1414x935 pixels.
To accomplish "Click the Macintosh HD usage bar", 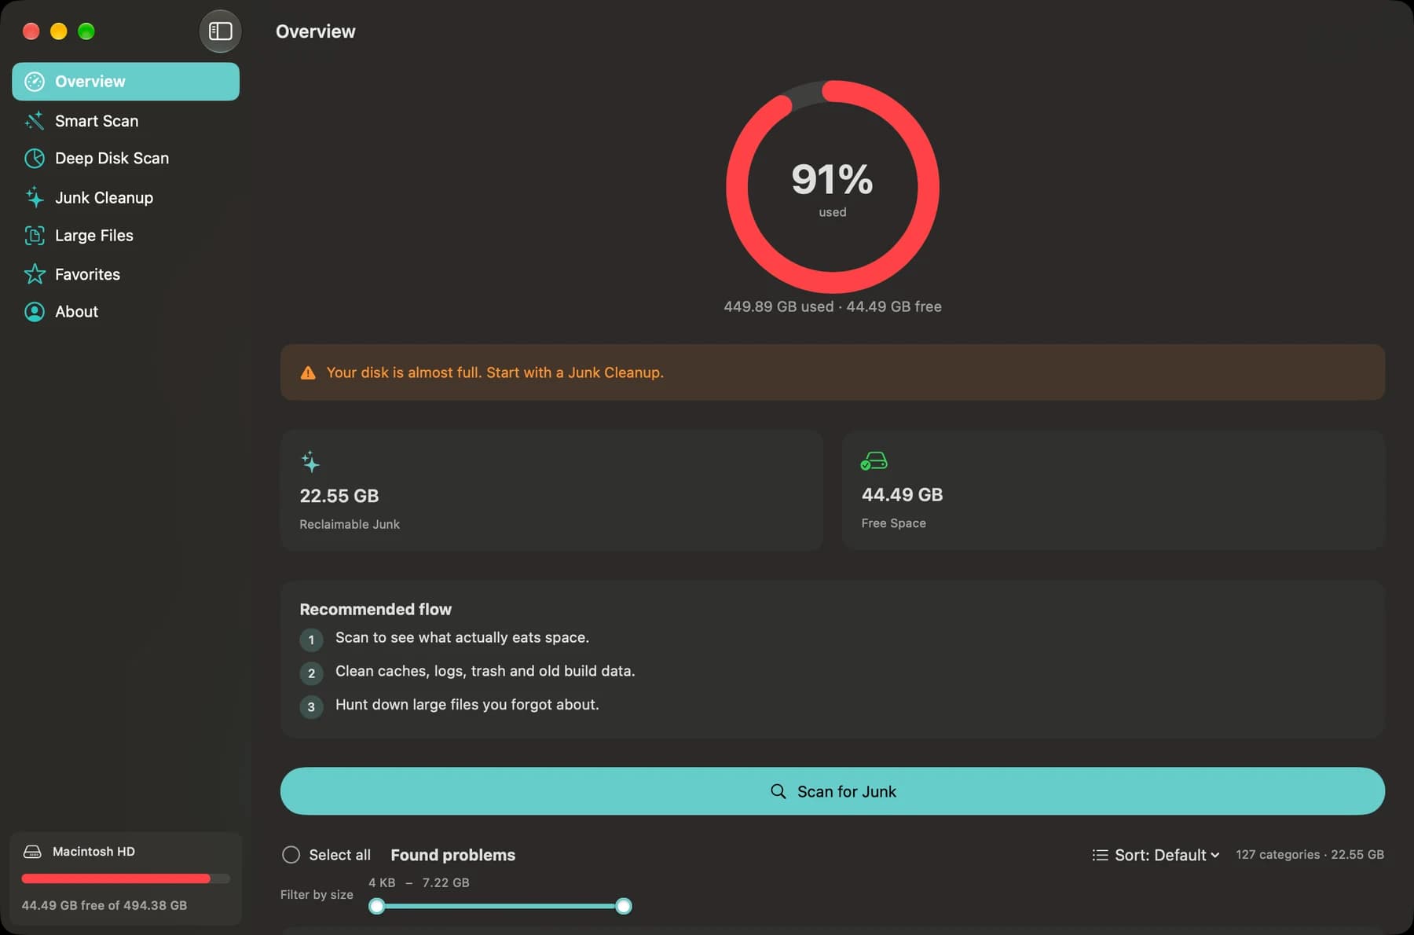I will 126,878.
